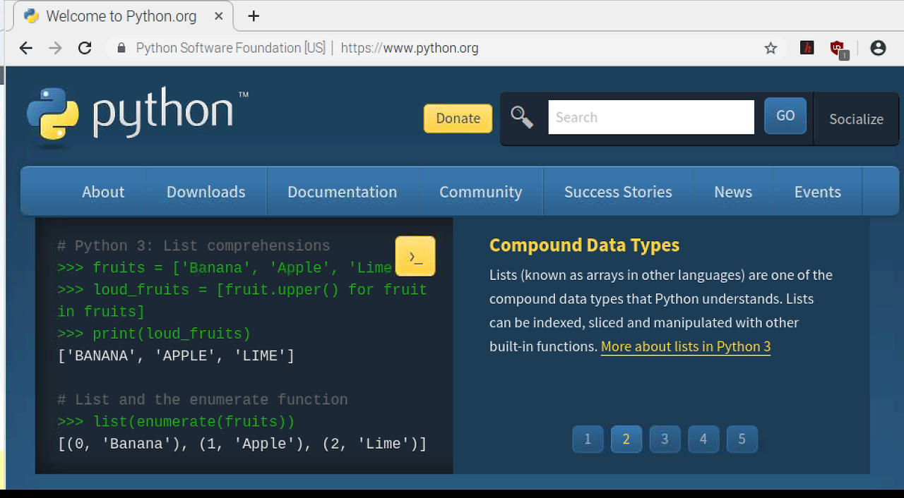This screenshot has width=904, height=498.
Task: Open 'More about lists in Python 3' link
Action: point(686,346)
